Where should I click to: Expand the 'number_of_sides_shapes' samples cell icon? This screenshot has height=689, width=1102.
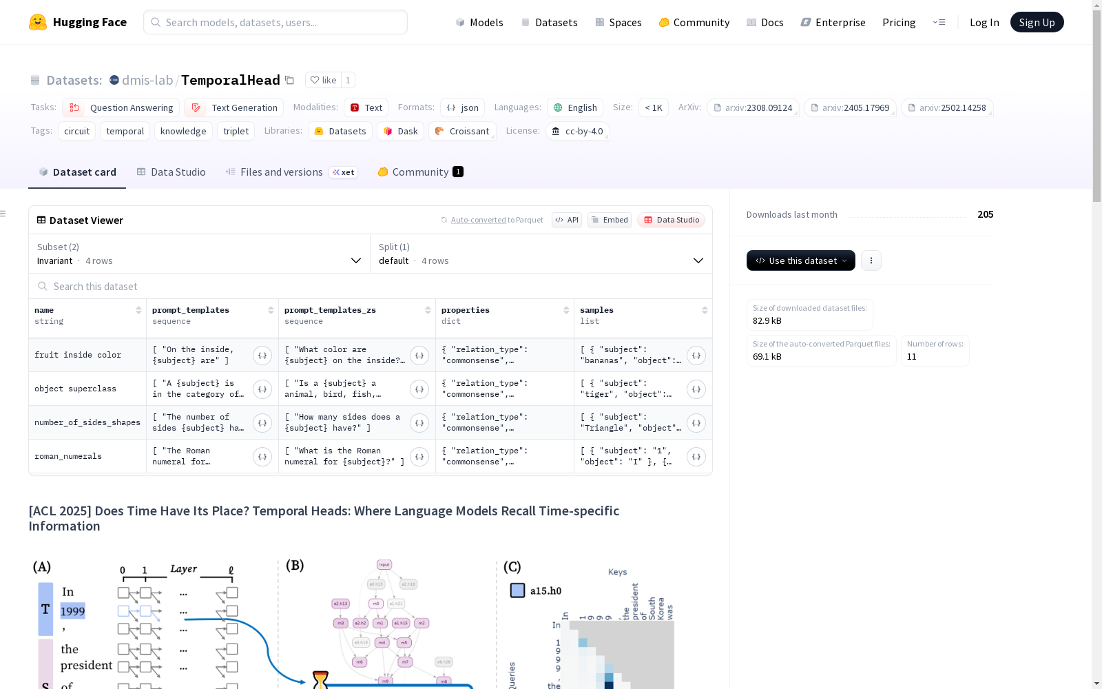click(x=696, y=423)
